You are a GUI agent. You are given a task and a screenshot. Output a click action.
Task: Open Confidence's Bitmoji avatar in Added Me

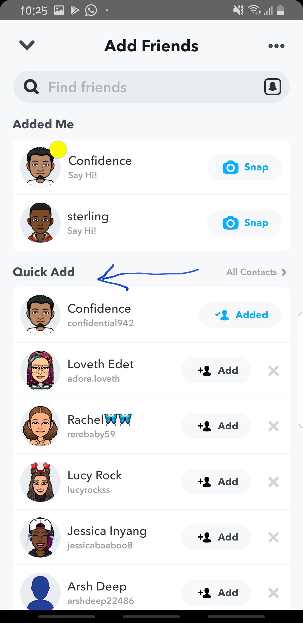click(x=40, y=167)
